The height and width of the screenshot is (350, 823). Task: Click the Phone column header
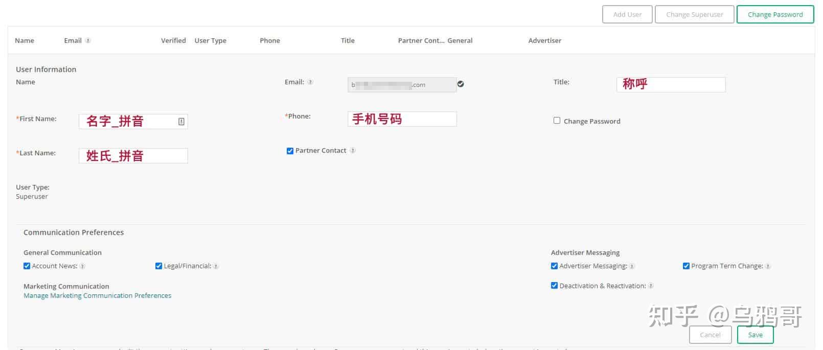tap(270, 40)
